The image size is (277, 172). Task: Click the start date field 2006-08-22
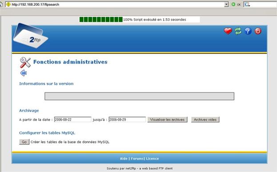coord(72,120)
